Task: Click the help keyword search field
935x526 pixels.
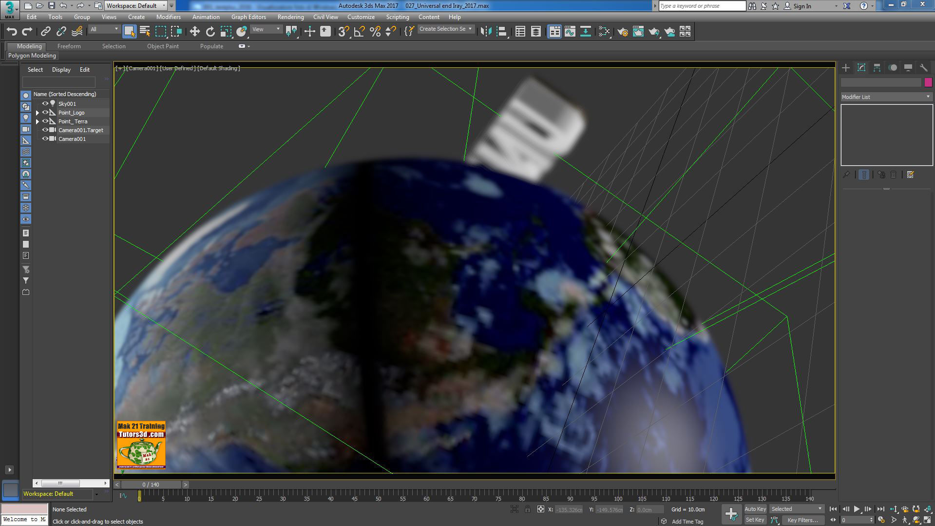Action: (x=702, y=6)
